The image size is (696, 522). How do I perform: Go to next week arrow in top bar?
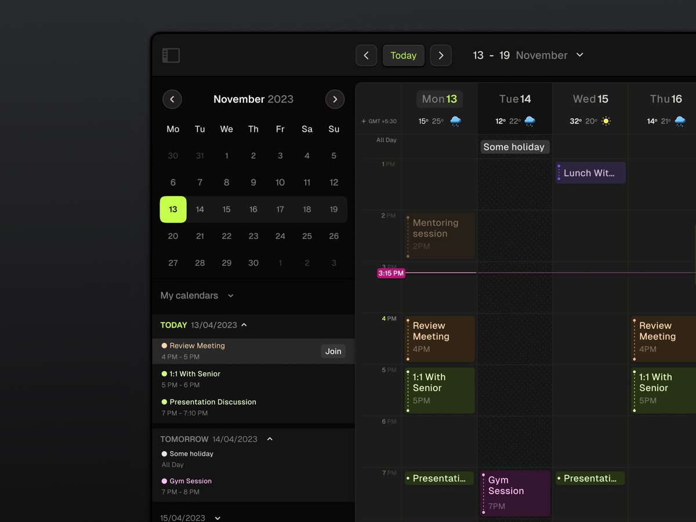(x=441, y=56)
